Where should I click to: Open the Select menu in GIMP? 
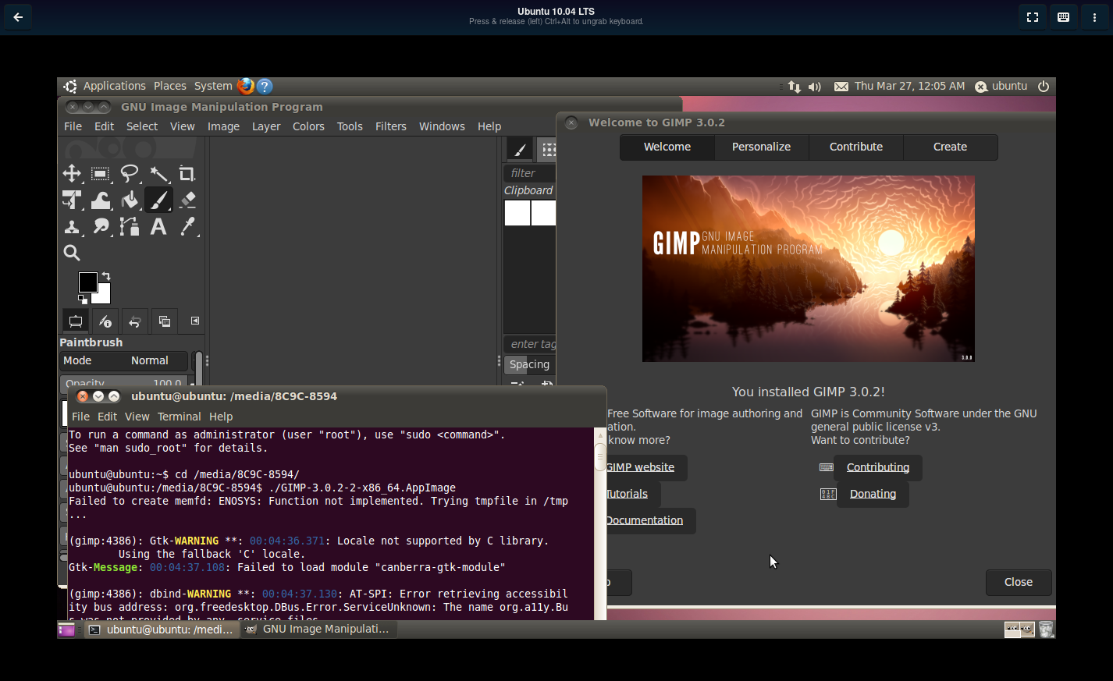click(142, 126)
